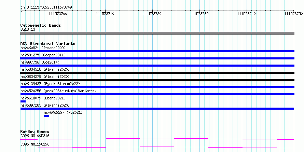Click the nsv6139437 (ByrskaBishop2022) label
Image resolution: width=304 pixels, height=152 pixels.
pyautogui.click(x=50, y=84)
